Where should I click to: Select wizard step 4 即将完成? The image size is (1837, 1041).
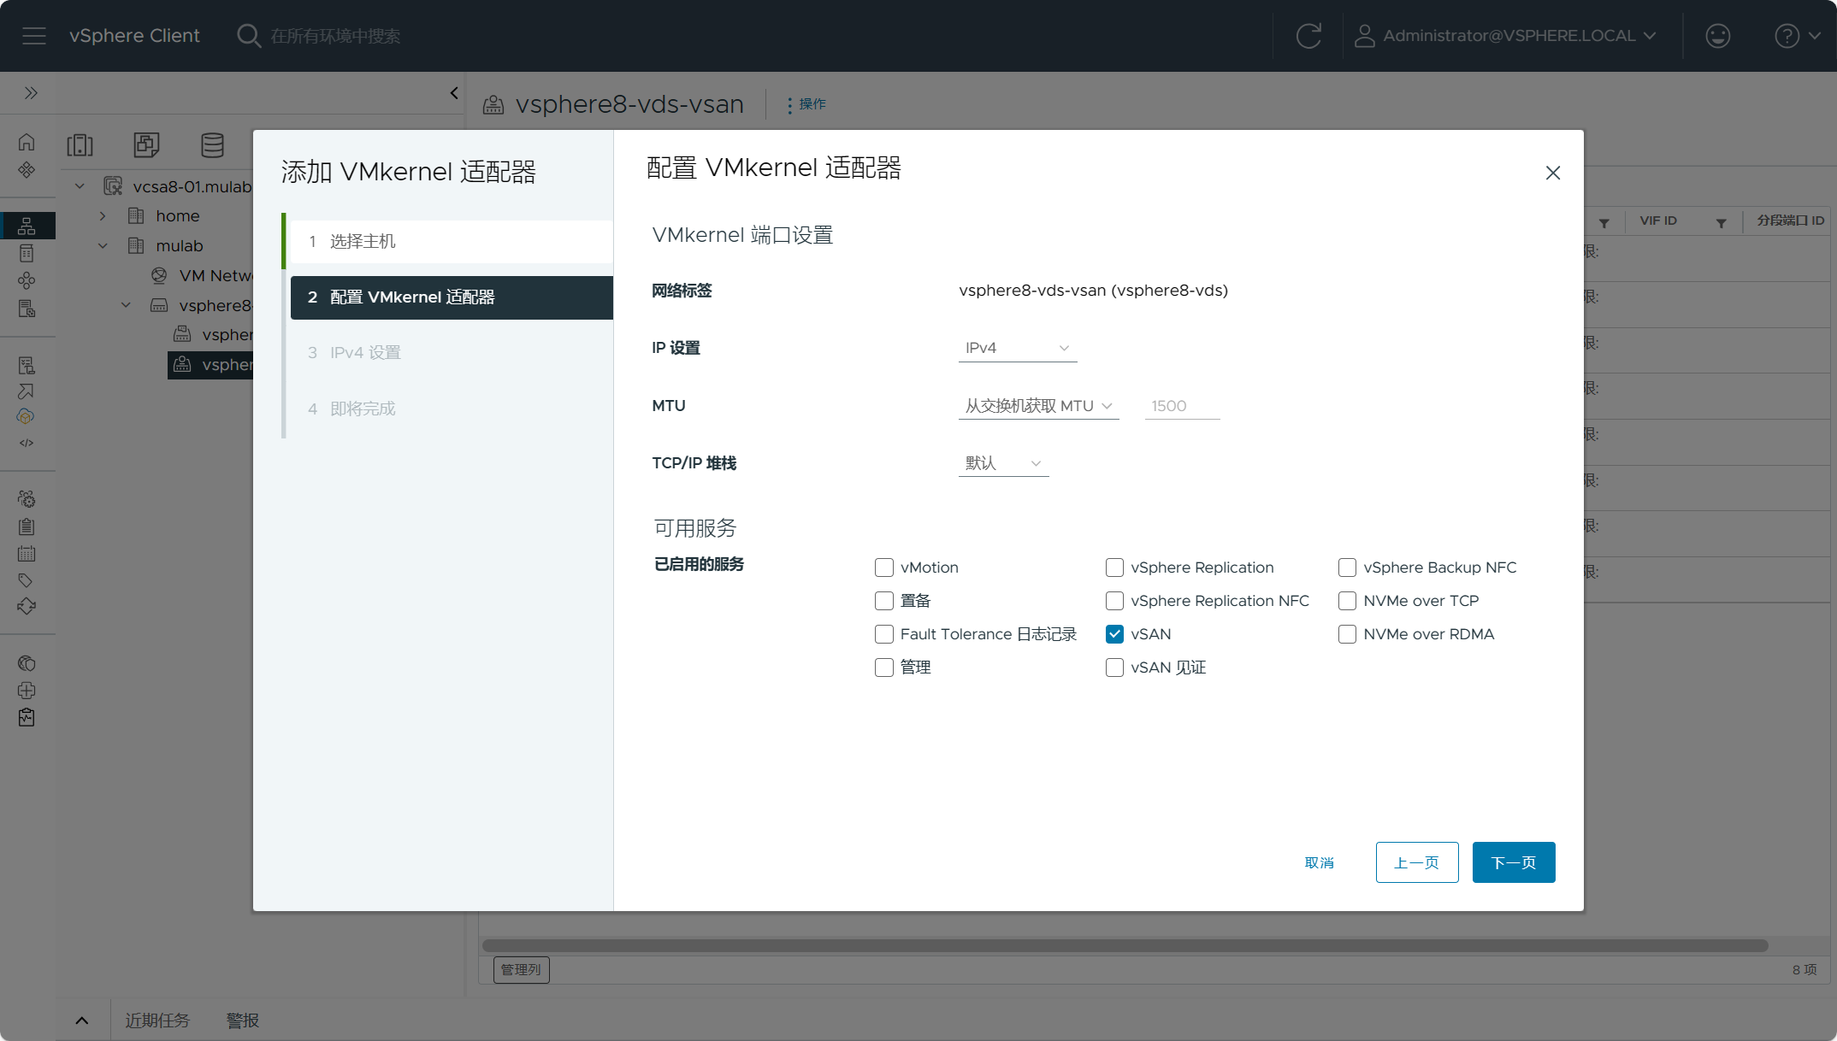click(452, 409)
